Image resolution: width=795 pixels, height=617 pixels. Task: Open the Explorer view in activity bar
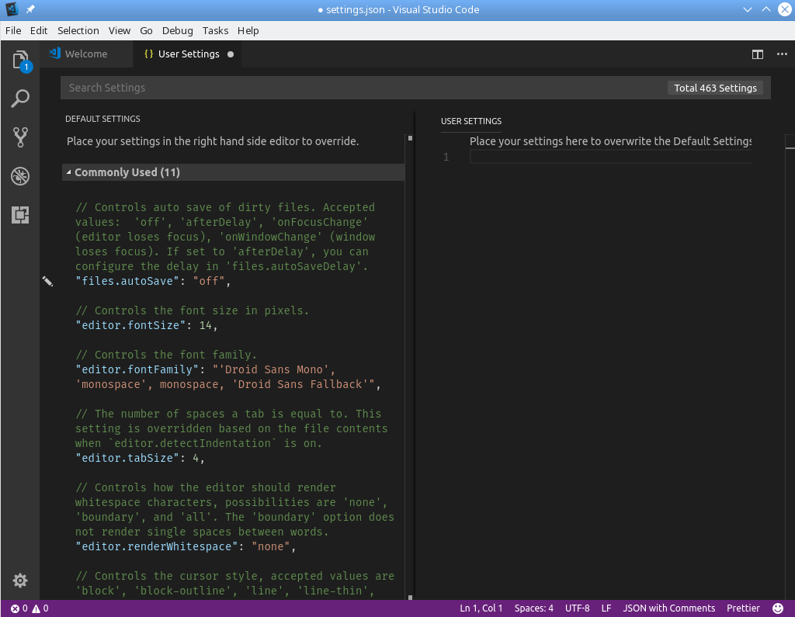pyautogui.click(x=20, y=60)
